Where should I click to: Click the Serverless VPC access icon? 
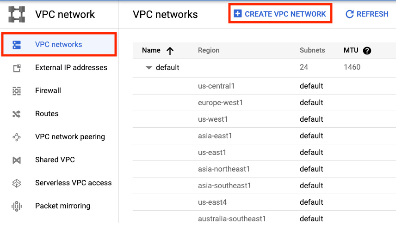point(17,183)
